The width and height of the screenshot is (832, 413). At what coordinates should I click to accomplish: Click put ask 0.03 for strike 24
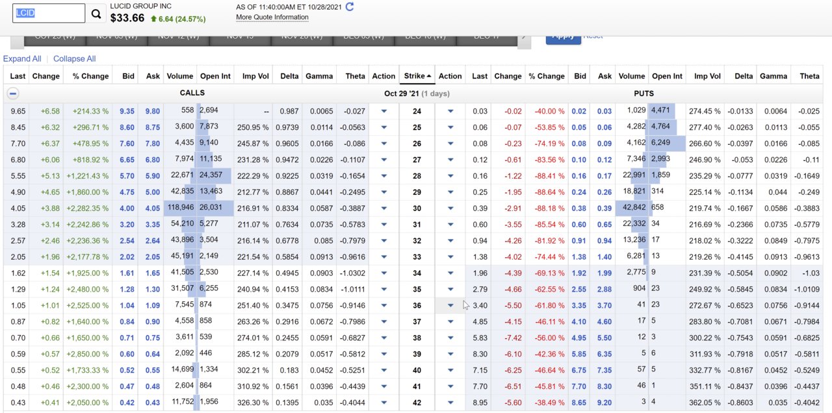604,111
